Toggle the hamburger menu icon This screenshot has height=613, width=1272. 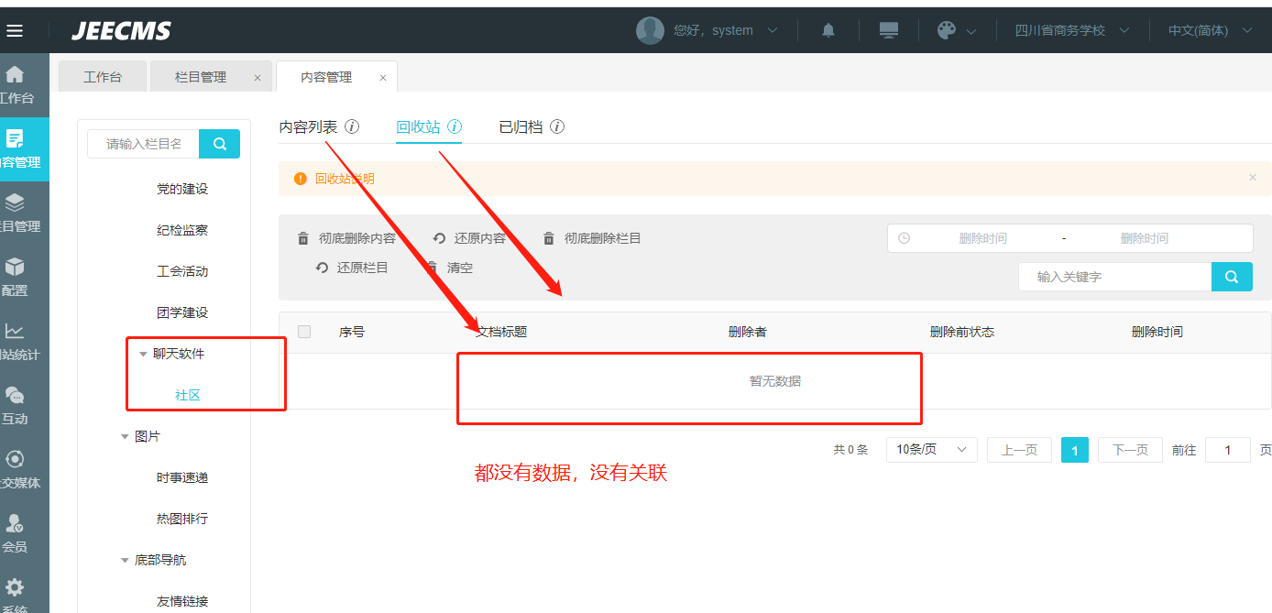pos(14,31)
